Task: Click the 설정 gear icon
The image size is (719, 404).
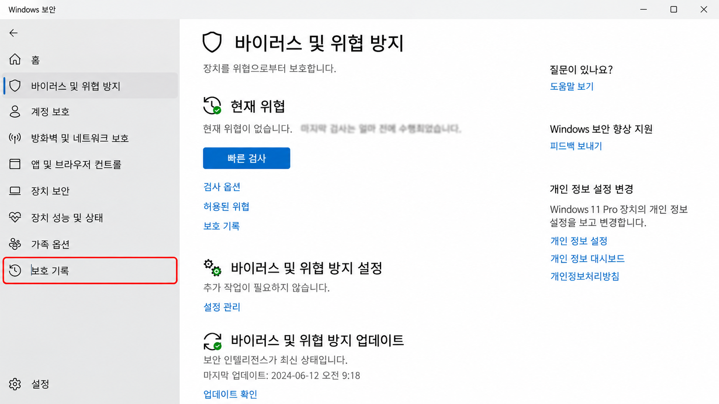Action: (x=15, y=384)
